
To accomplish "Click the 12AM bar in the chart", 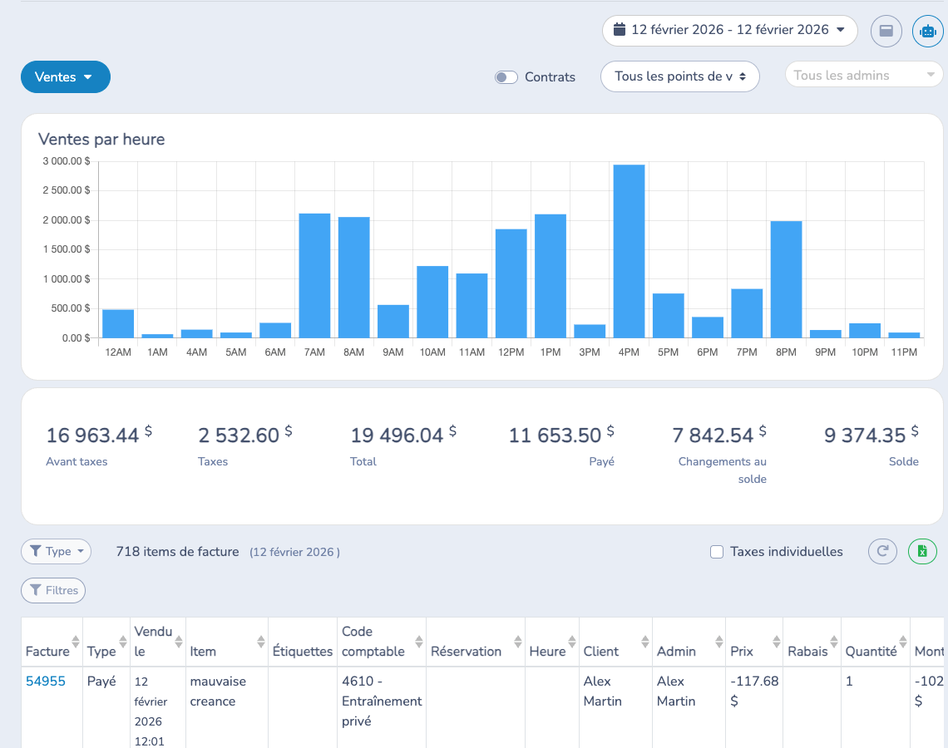I will click(118, 324).
